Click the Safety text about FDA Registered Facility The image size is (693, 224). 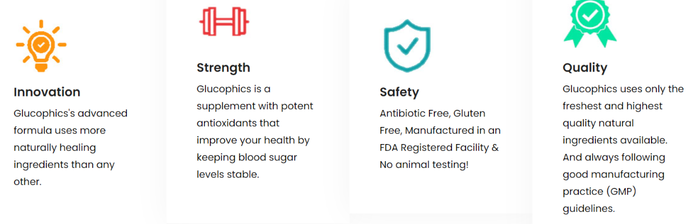point(440,139)
